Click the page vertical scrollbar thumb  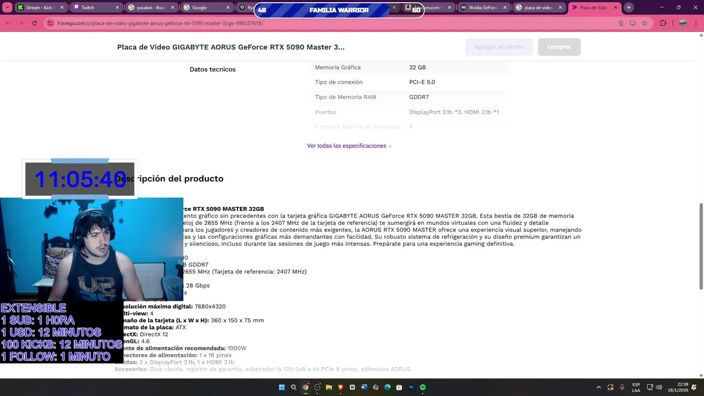[701, 246]
